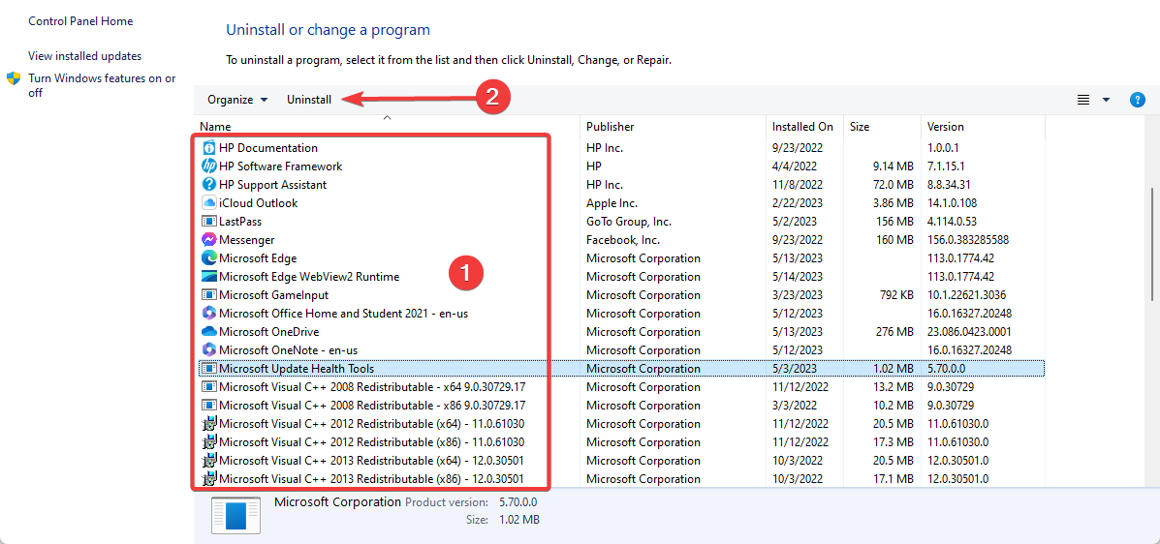Select the Messenger entry
Image resolution: width=1160 pixels, height=544 pixels.
click(620, 239)
